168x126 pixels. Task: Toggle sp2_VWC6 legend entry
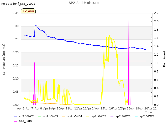(x=120, y=117)
